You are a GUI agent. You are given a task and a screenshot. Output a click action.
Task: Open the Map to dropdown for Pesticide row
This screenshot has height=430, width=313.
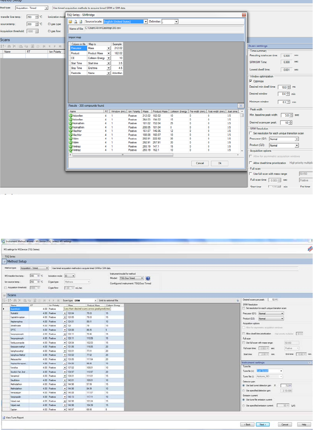(109, 73)
